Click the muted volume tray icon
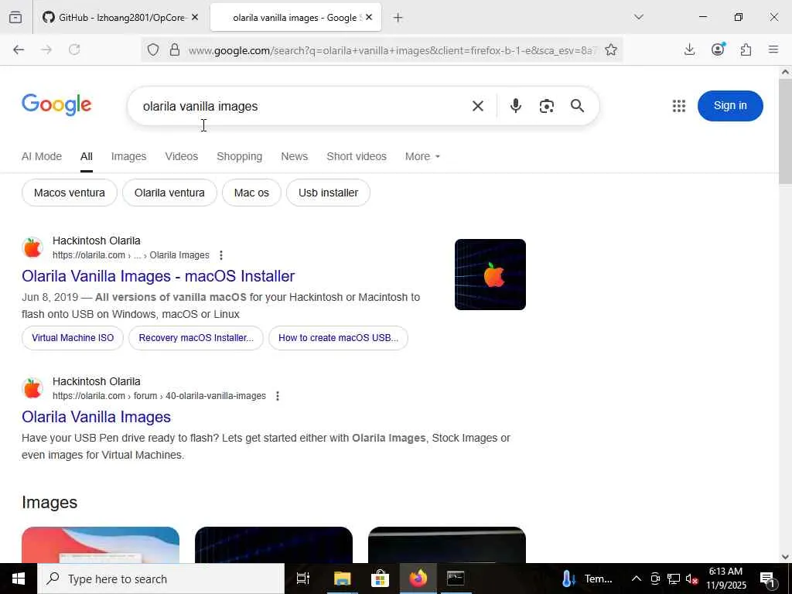The height and width of the screenshot is (594, 792). (692, 579)
